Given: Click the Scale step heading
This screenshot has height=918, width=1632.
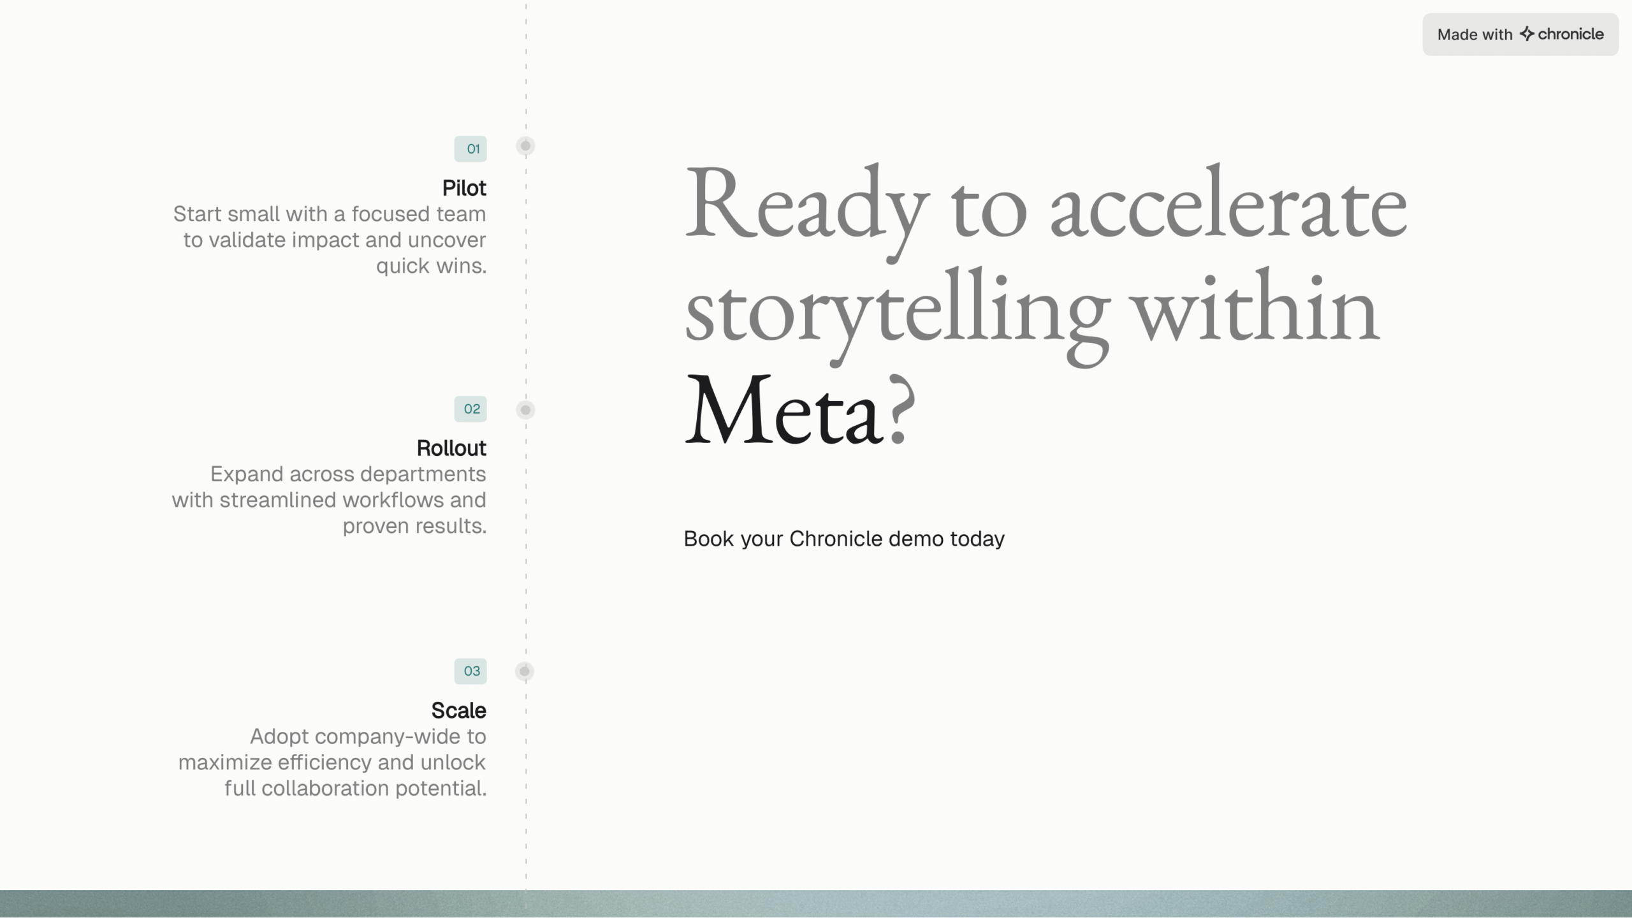Looking at the screenshot, I should click(x=458, y=710).
